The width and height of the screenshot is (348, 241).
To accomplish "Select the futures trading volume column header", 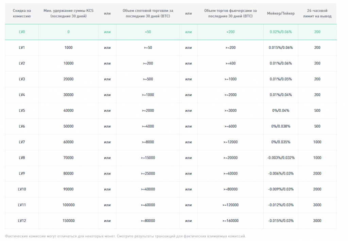I will (x=230, y=13).
